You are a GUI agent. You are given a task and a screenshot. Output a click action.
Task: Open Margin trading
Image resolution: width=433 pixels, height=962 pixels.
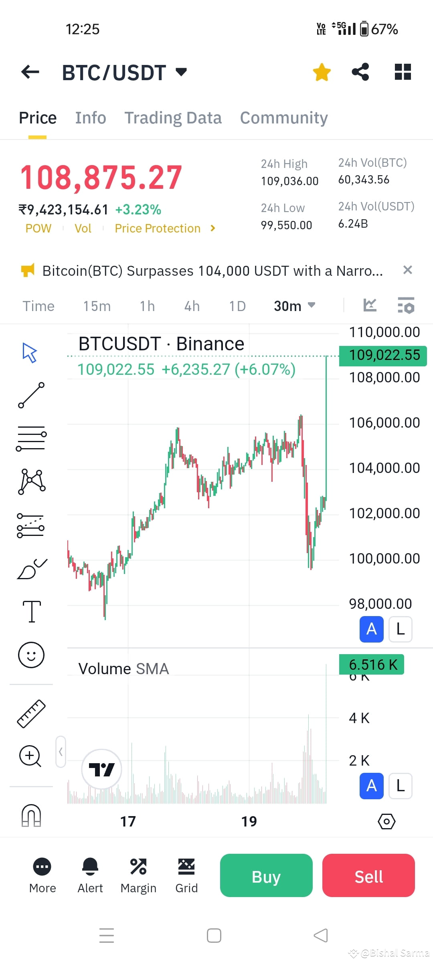[x=138, y=876]
